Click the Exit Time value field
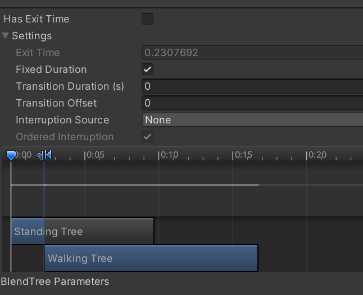The height and width of the screenshot is (295, 363). (252, 53)
